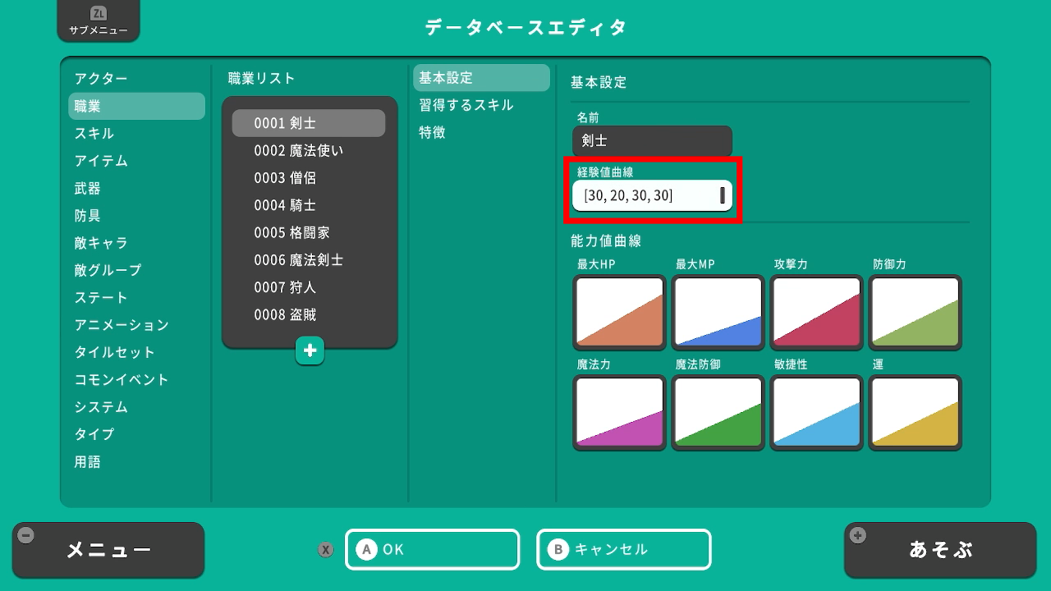Image resolution: width=1051 pixels, height=591 pixels.
Task: Select 0008 盗賊 from the class list
Action: pyautogui.click(x=285, y=314)
